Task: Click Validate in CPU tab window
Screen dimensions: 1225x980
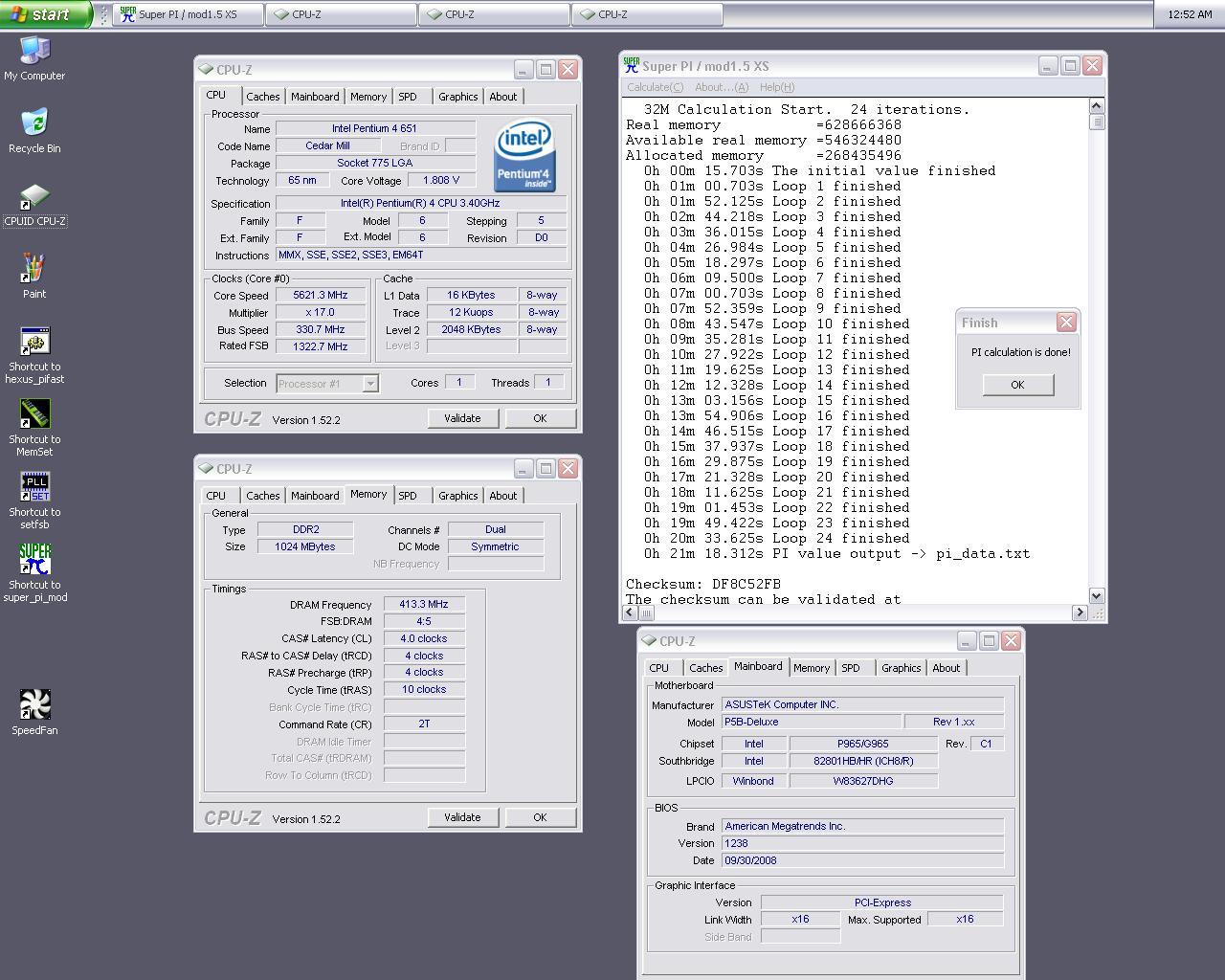Action: pos(462,418)
